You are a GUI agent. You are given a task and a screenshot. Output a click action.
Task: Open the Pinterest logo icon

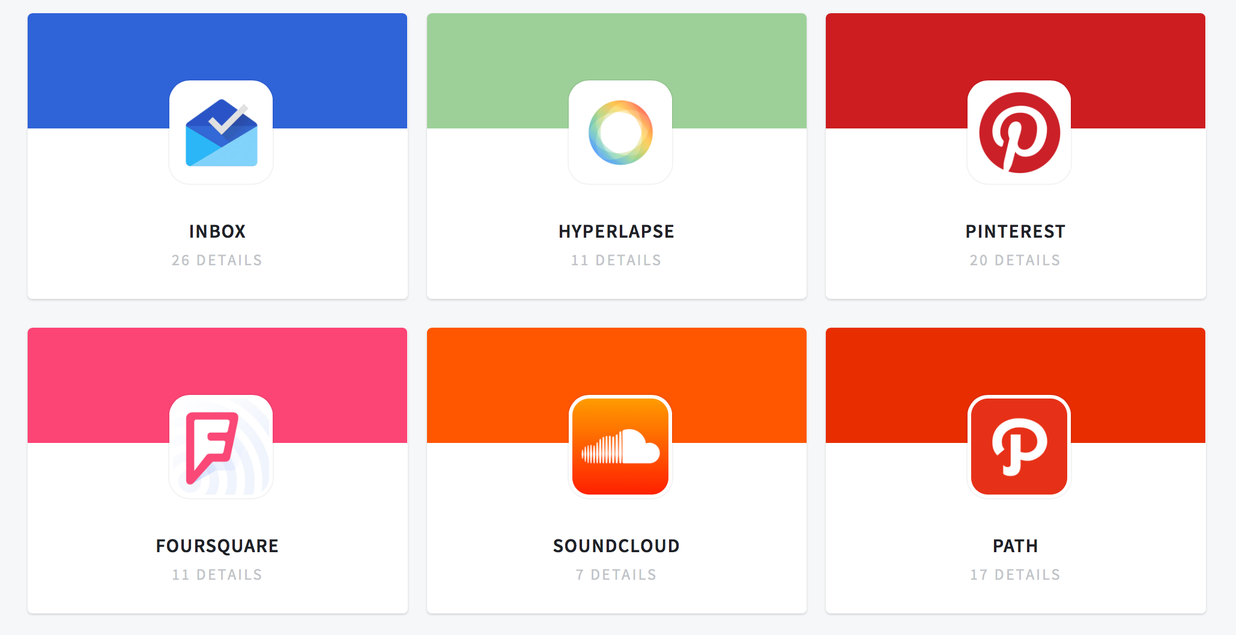pos(1019,132)
